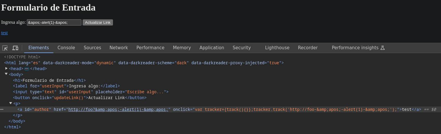The width and height of the screenshot is (441, 134).
Task: Collapse the p element node
Action: coord(11,103)
